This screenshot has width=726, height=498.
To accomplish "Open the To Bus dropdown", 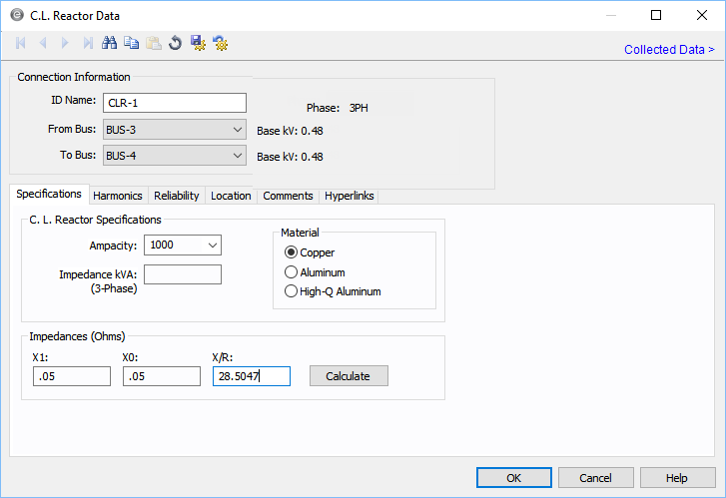I will tap(175, 156).
